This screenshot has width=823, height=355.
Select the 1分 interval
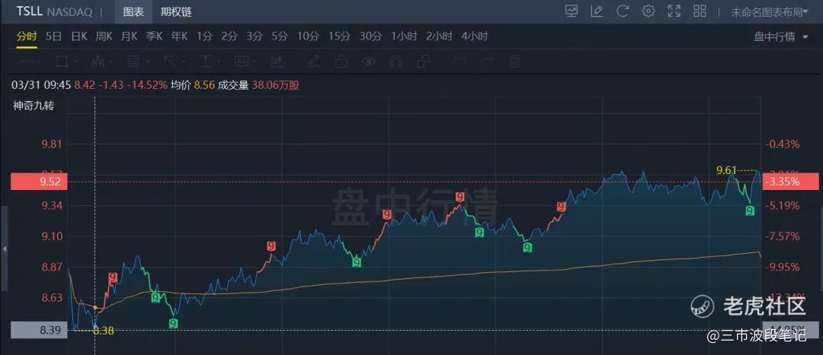pyautogui.click(x=205, y=36)
